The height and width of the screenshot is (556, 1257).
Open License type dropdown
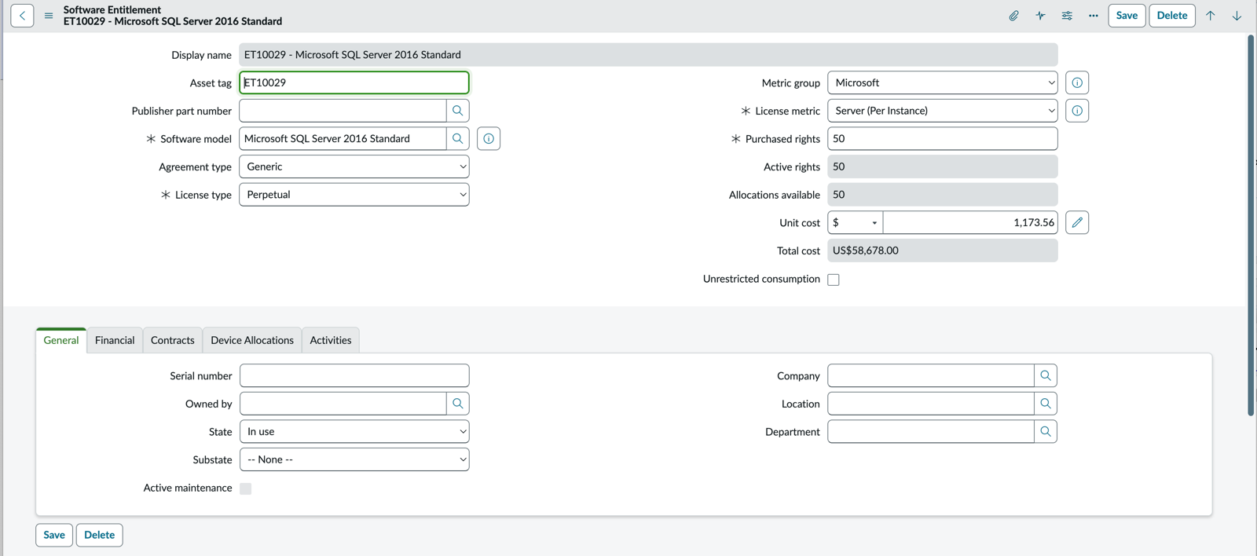click(354, 195)
